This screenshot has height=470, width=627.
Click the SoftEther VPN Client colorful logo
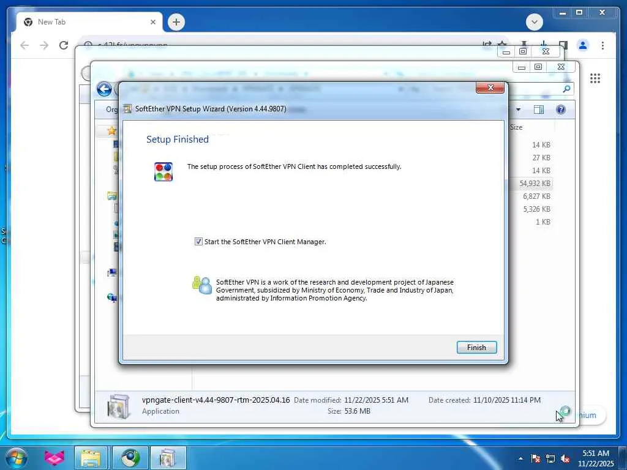click(x=163, y=171)
